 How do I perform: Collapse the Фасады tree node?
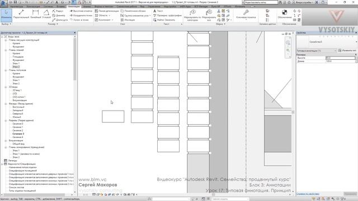pos(6,104)
